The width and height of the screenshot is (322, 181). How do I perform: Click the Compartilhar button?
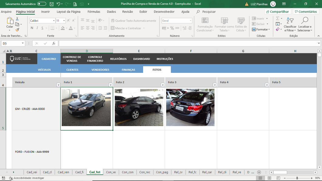tap(278, 12)
